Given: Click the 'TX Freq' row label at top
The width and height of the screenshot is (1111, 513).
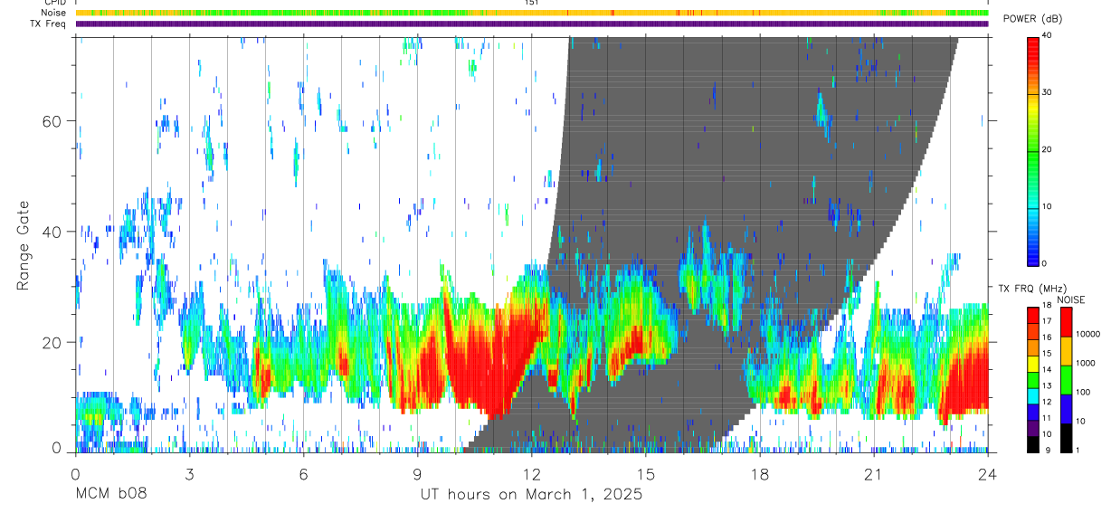Looking at the screenshot, I should click(48, 23).
